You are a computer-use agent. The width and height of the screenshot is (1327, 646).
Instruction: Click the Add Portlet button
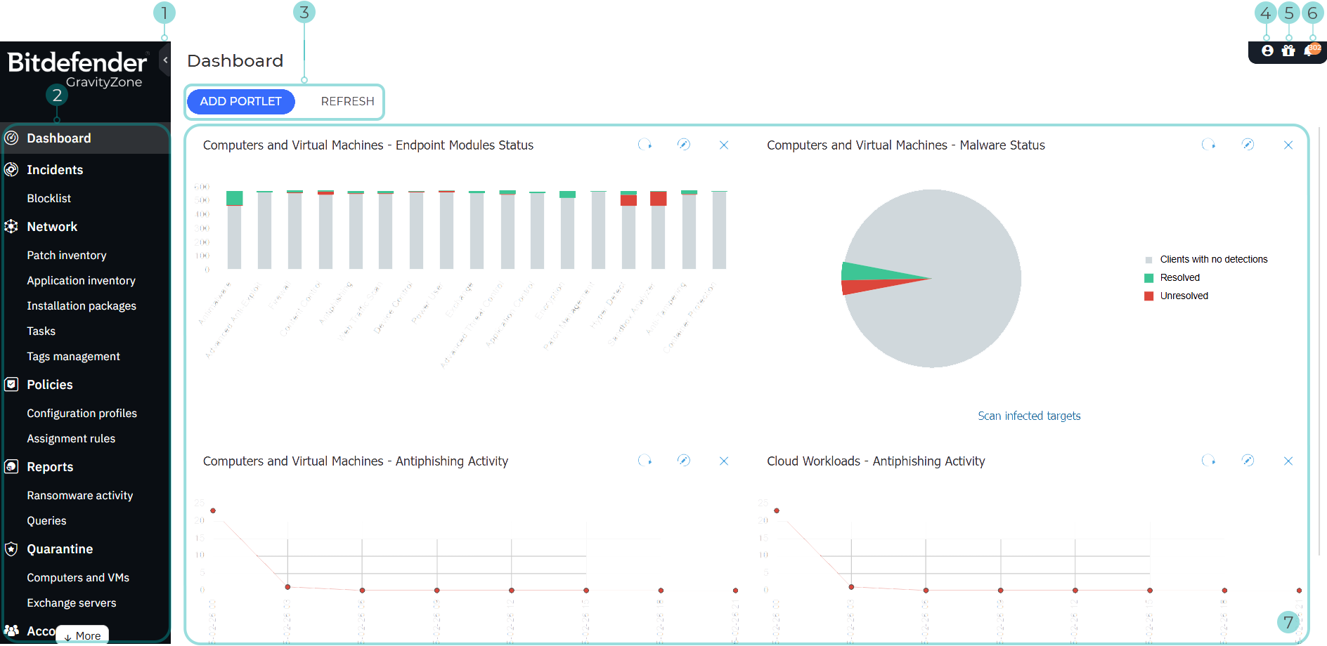click(x=240, y=101)
